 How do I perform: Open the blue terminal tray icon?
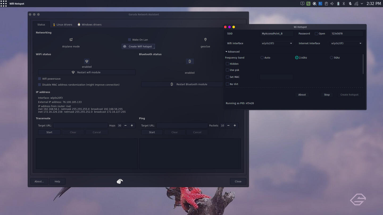point(320,3)
